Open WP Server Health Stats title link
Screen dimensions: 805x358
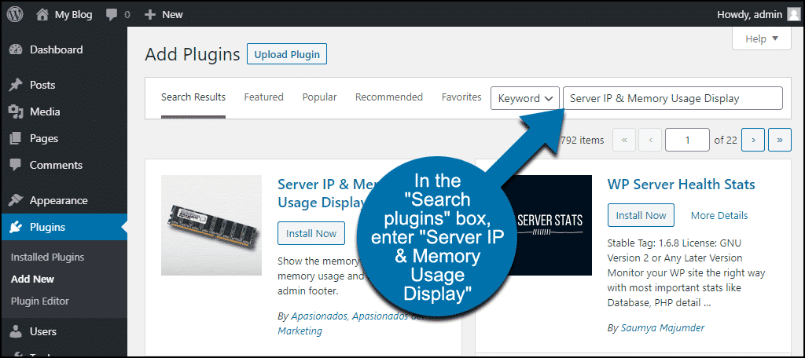[682, 184]
